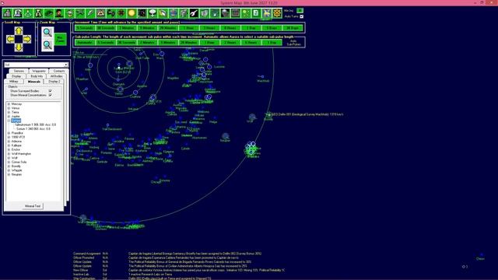Click the New Officer event log row
The image size is (498, 280).
(x=179, y=270)
